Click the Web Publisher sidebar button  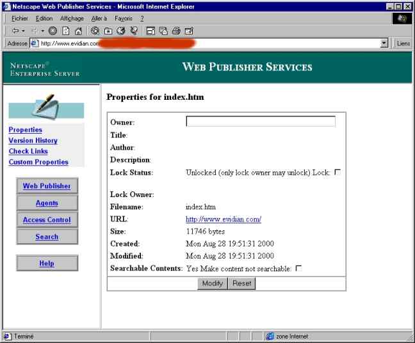pos(47,186)
